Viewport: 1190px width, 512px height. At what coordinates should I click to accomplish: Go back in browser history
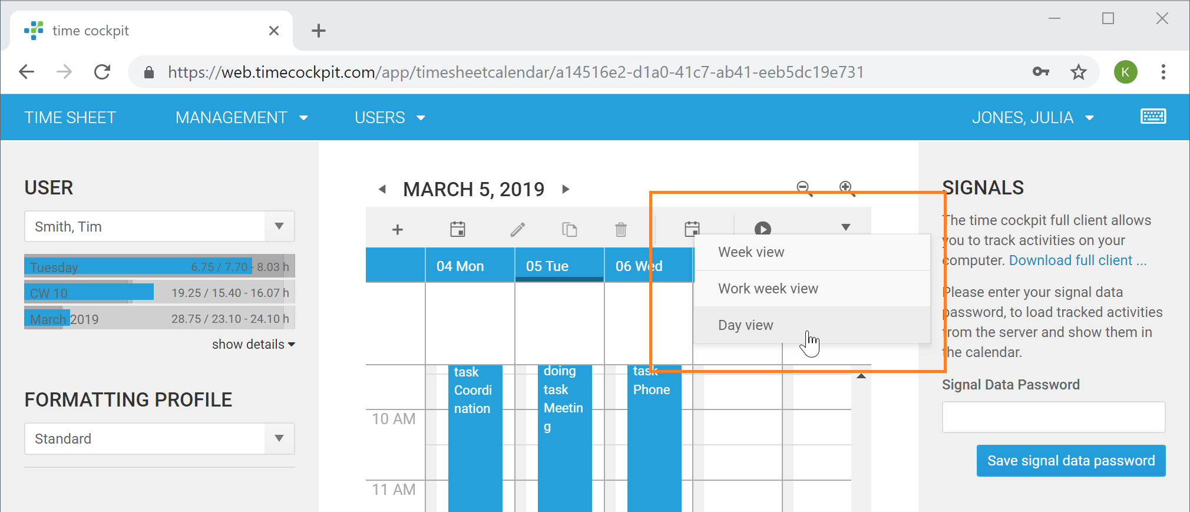point(27,72)
